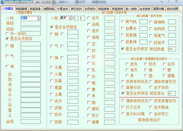Tick the 打不还手 checkbox

click(123, 107)
